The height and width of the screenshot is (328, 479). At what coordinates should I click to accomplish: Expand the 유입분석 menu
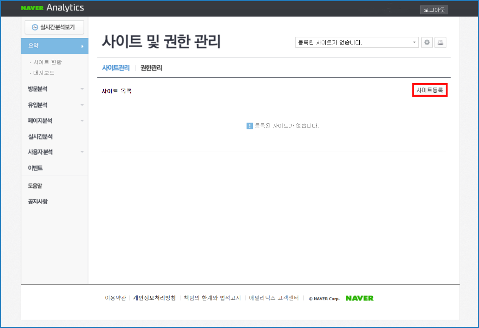click(x=55, y=105)
